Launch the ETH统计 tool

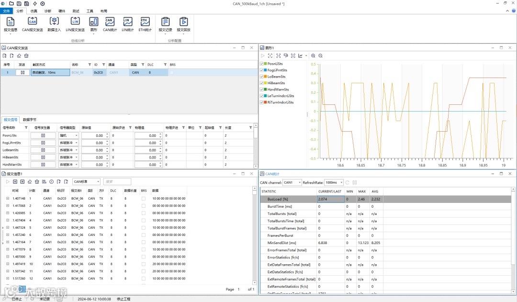coord(145,22)
